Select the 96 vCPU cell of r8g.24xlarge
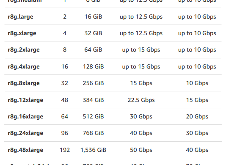The width and height of the screenshot is (226, 165). tap(65, 133)
